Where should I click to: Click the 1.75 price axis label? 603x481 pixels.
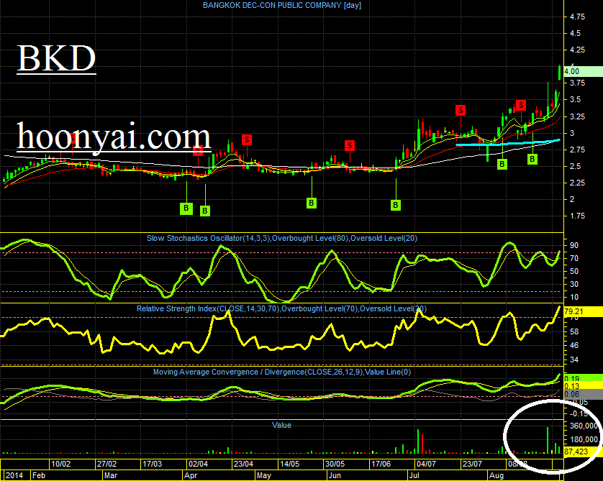click(578, 216)
